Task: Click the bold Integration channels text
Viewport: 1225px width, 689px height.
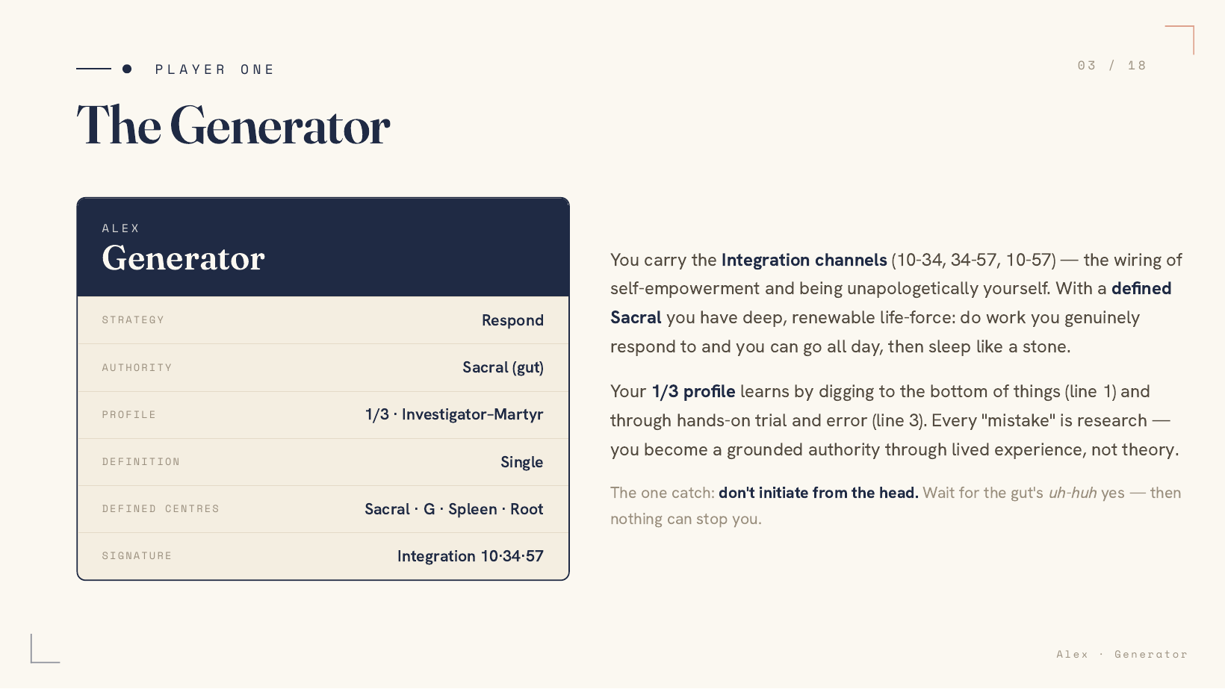Action: (804, 260)
